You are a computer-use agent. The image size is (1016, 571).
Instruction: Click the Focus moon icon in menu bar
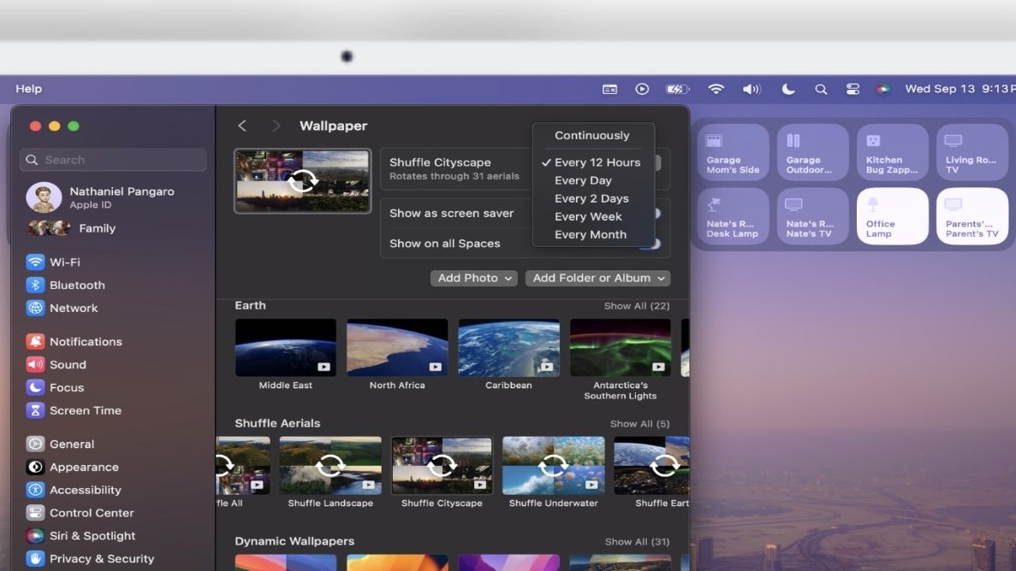coord(788,89)
